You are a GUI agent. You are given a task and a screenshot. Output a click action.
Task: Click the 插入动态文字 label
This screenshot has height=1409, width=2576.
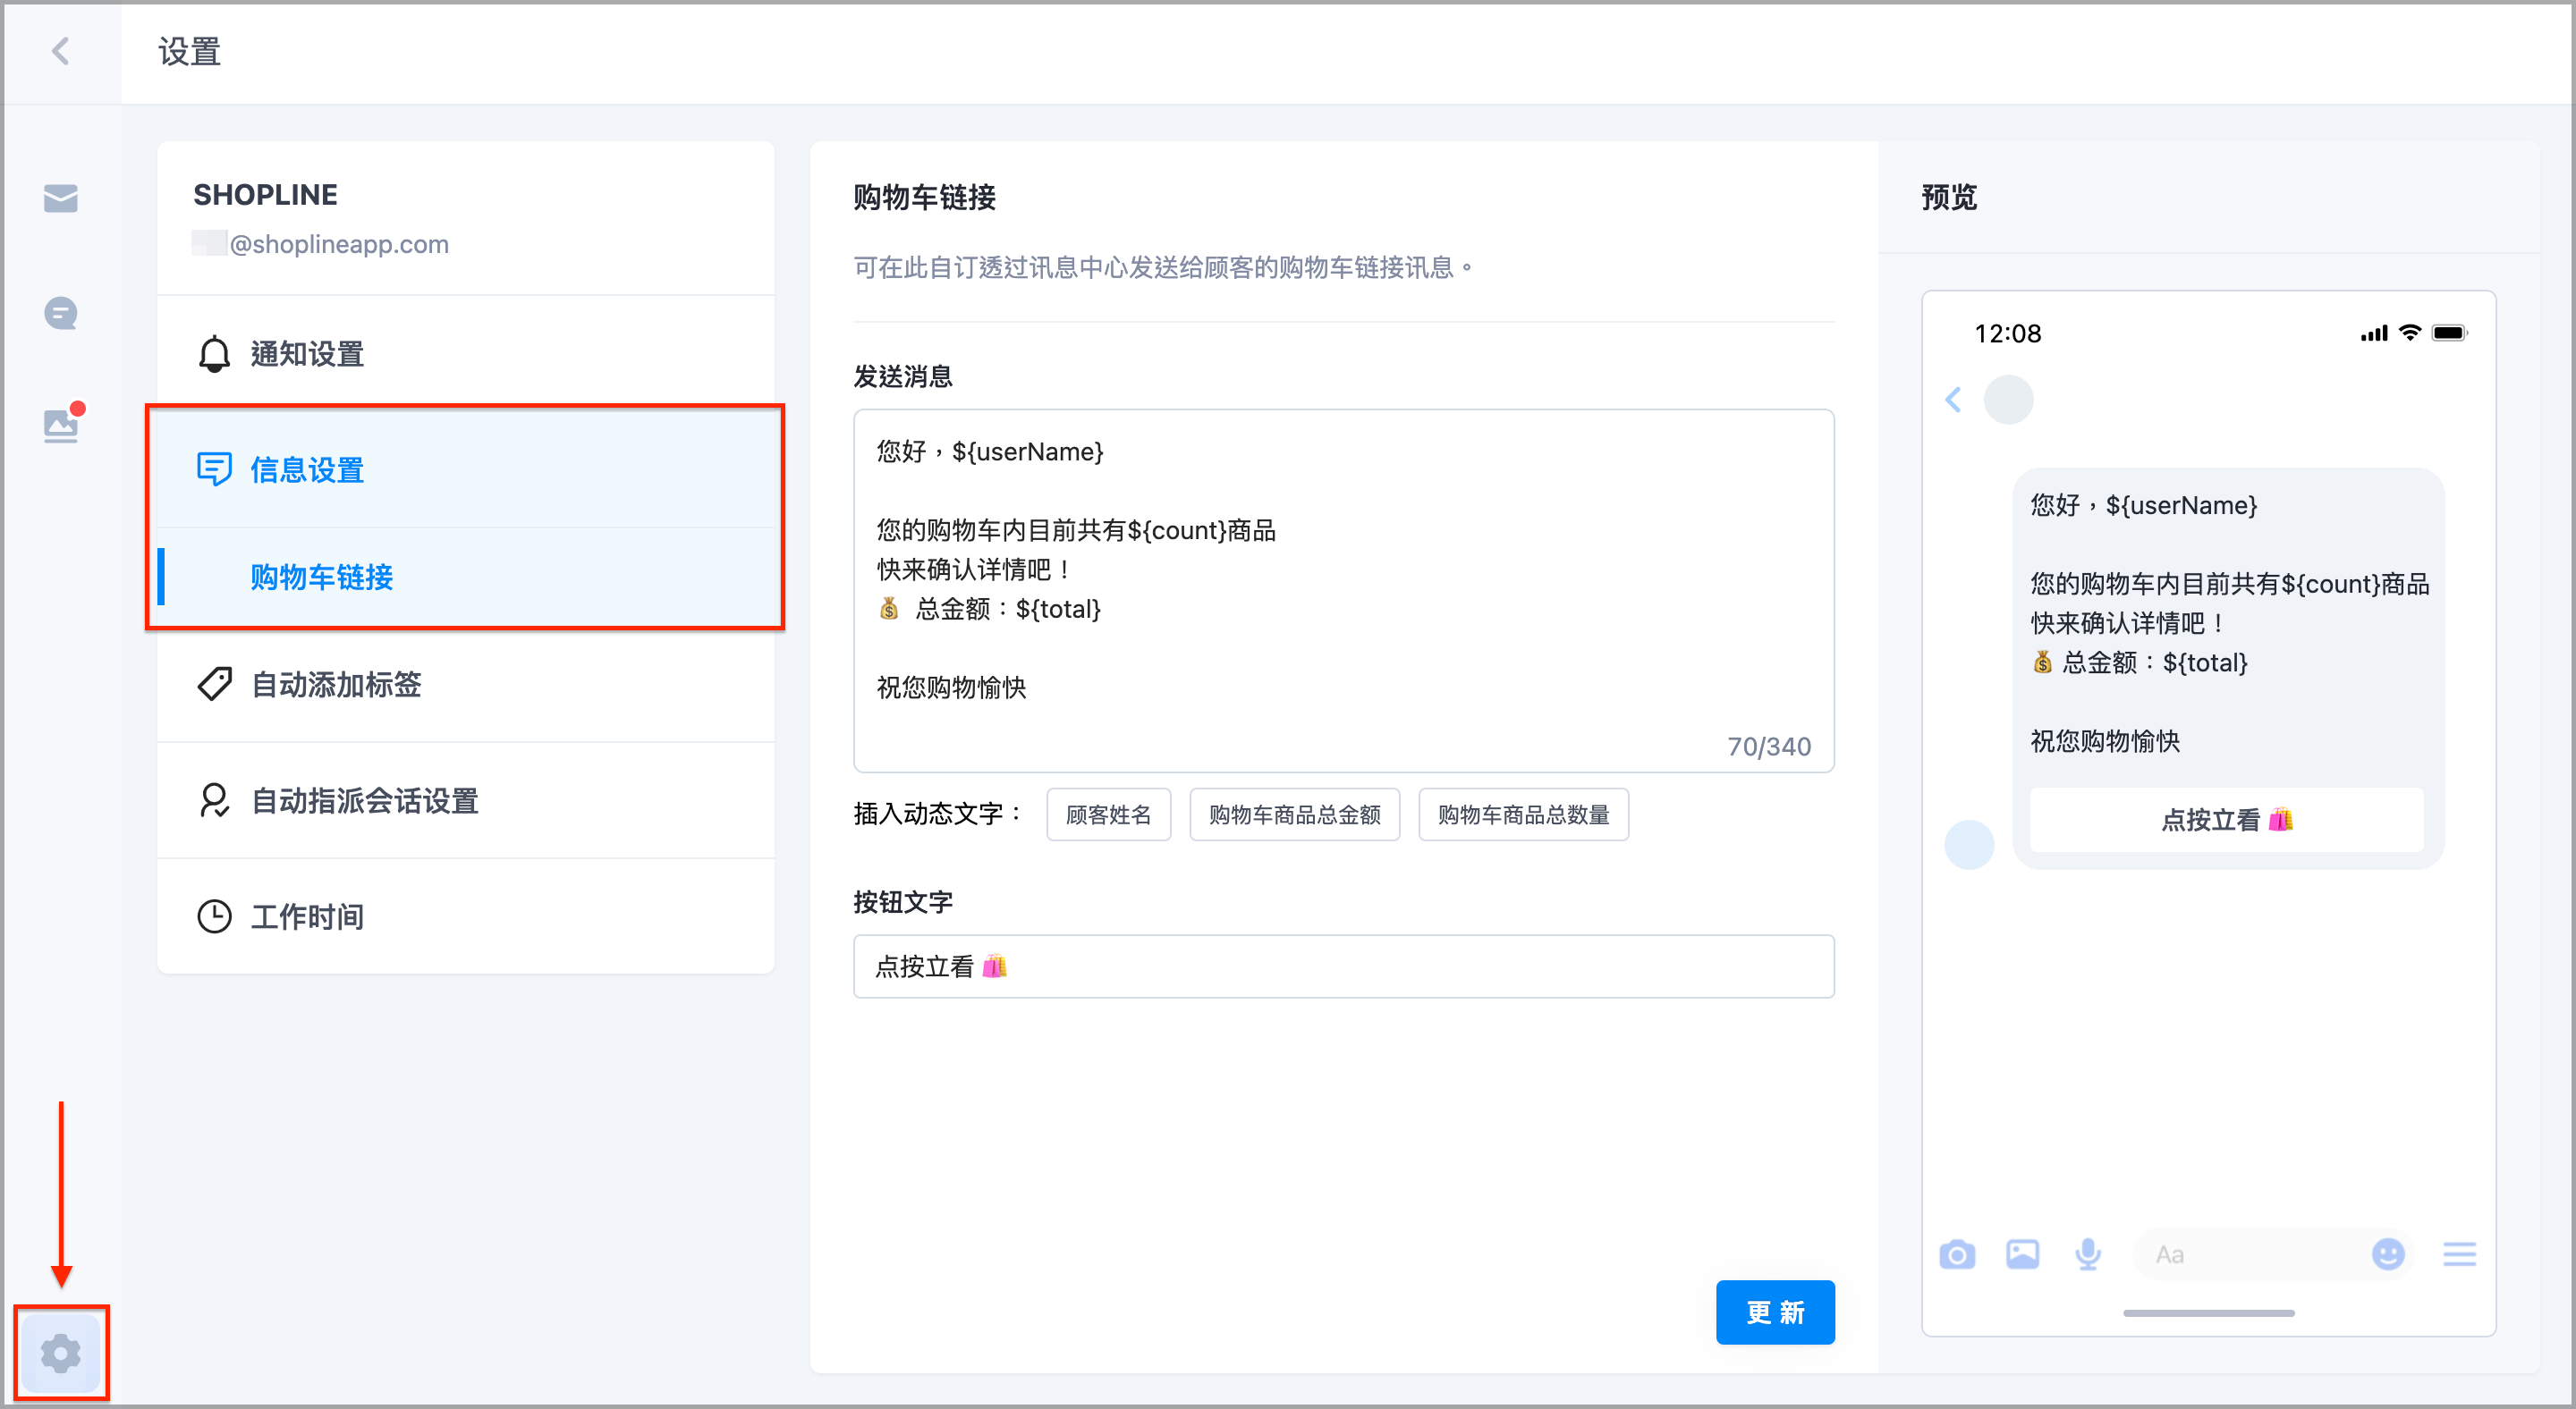coord(938,814)
